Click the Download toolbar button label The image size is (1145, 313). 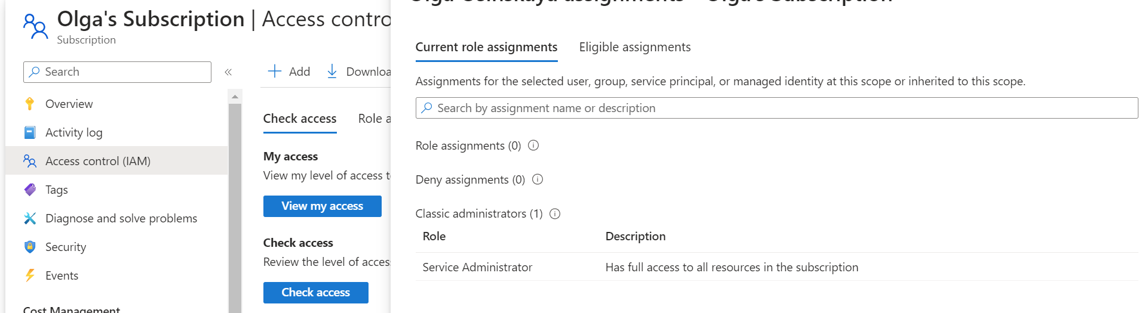click(x=369, y=72)
